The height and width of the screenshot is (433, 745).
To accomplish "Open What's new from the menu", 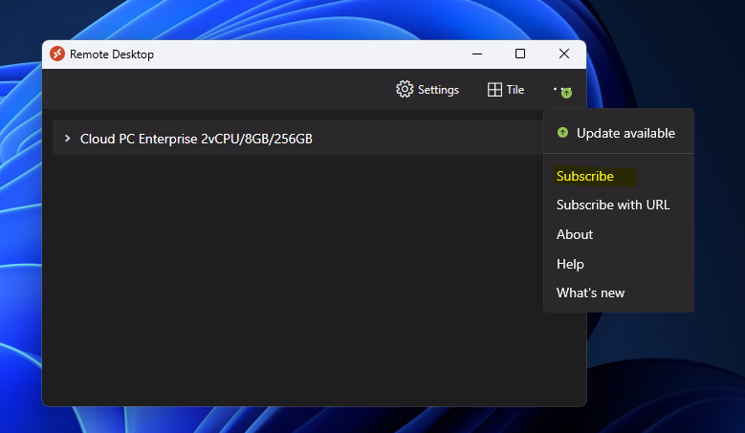I will pos(591,292).
